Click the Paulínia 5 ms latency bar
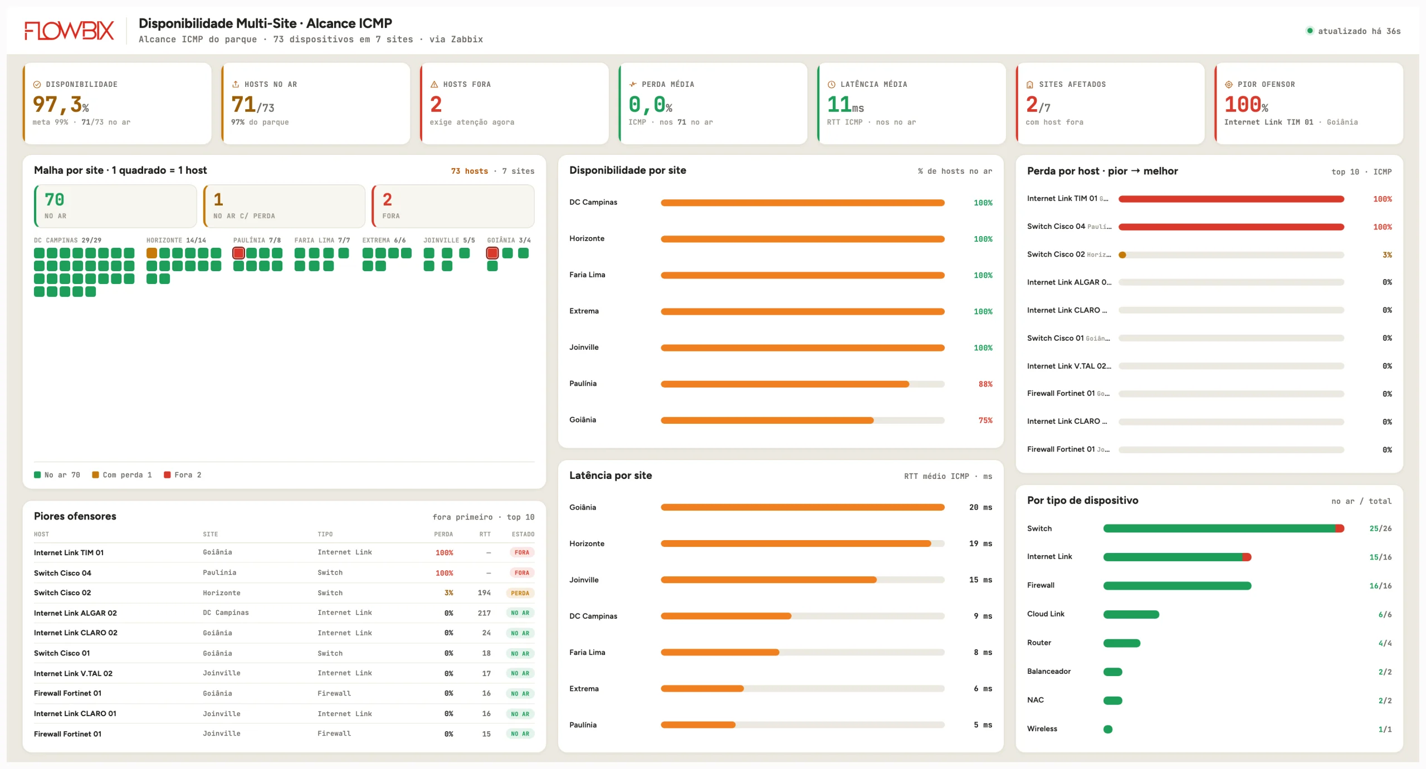This screenshot has height=769, width=1426. pos(803,725)
